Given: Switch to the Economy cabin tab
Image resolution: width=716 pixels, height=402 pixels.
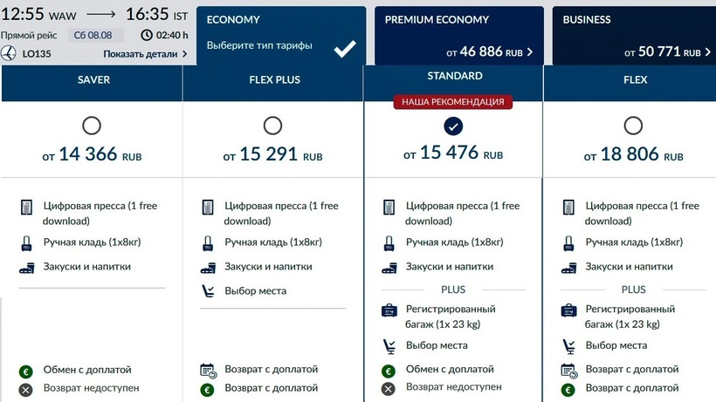Looking at the screenshot, I should point(280,35).
